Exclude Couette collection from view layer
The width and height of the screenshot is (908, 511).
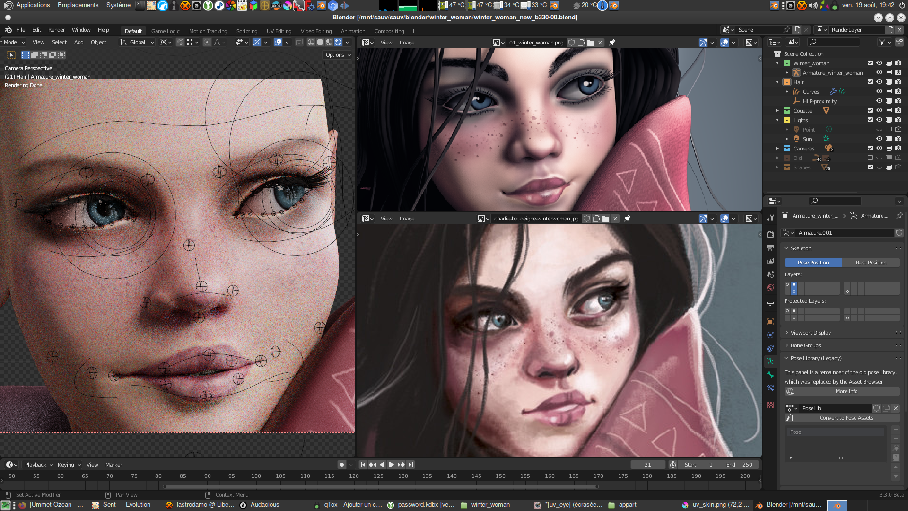(870, 111)
